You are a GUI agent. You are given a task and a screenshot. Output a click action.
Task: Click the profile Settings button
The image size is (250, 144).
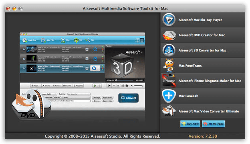coord(97,97)
